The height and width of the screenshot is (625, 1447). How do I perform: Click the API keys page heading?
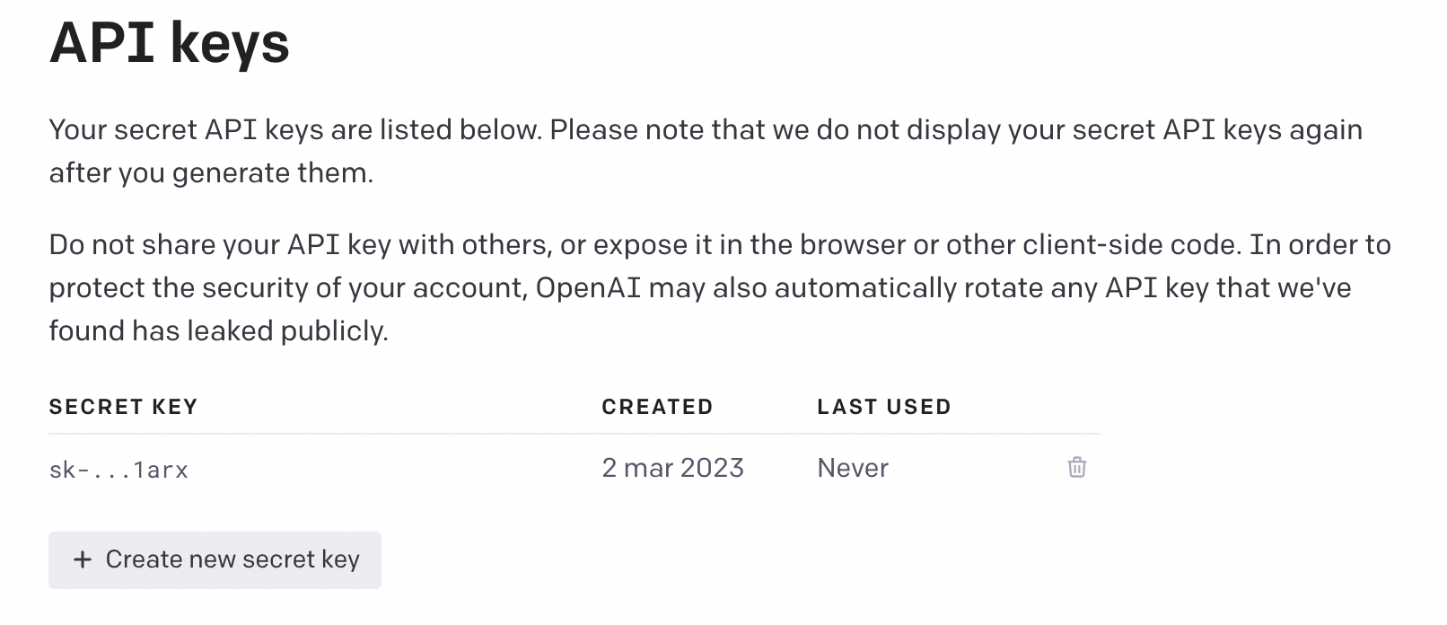[170, 43]
